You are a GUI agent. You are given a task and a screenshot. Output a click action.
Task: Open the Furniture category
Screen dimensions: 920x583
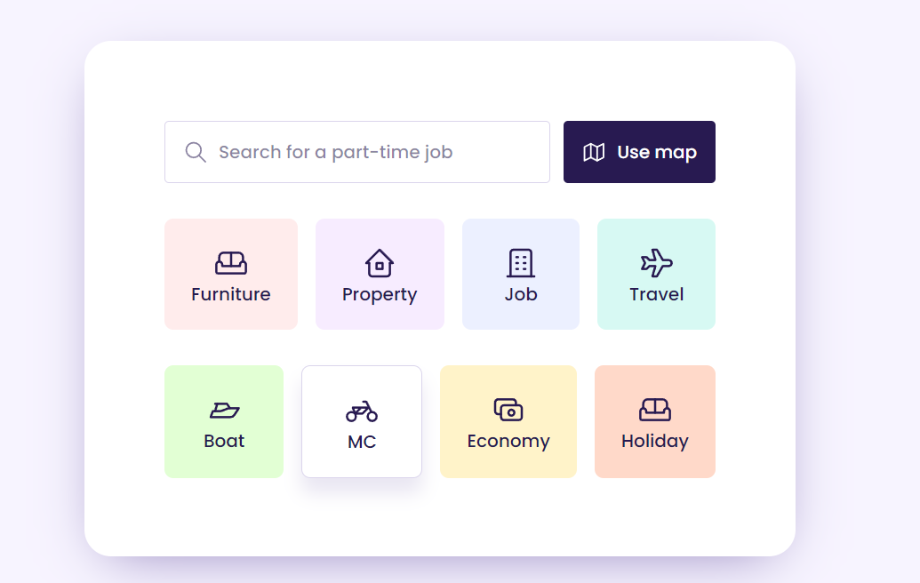230,274
